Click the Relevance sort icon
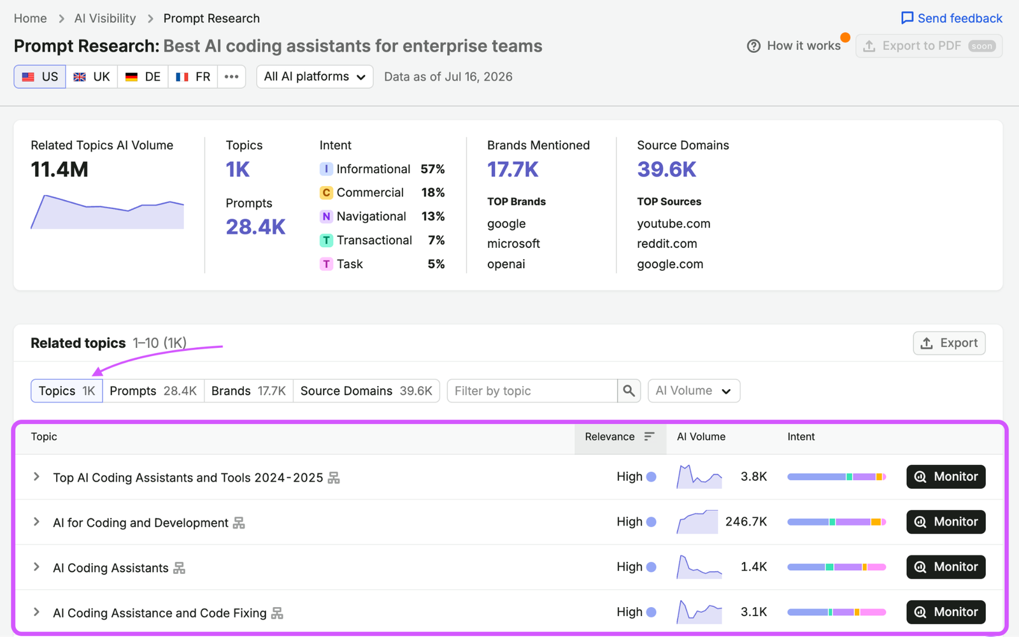The height and width of the screenshot is (637, 1019). coord(649,436)
